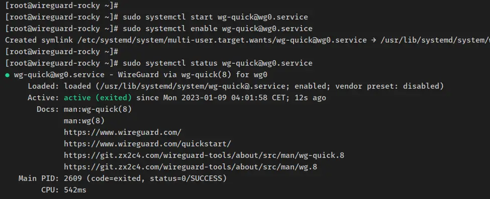The height and width of the screenshot is (199, 490).
Task: Click the CPU 542ms value
Action: tap(75, 190)
